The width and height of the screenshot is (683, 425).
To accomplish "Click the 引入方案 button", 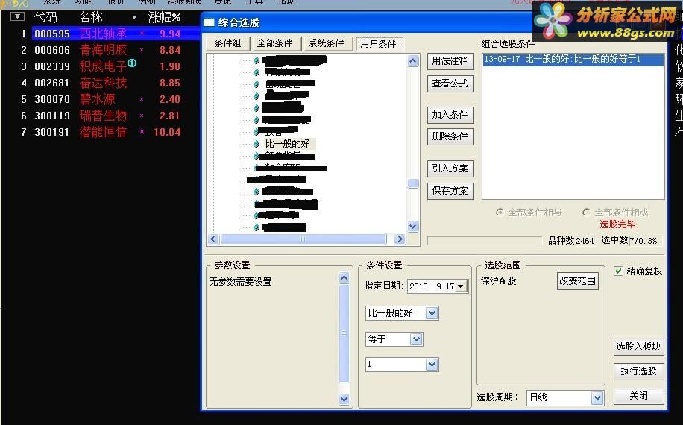I will click(x=450, y=169).
